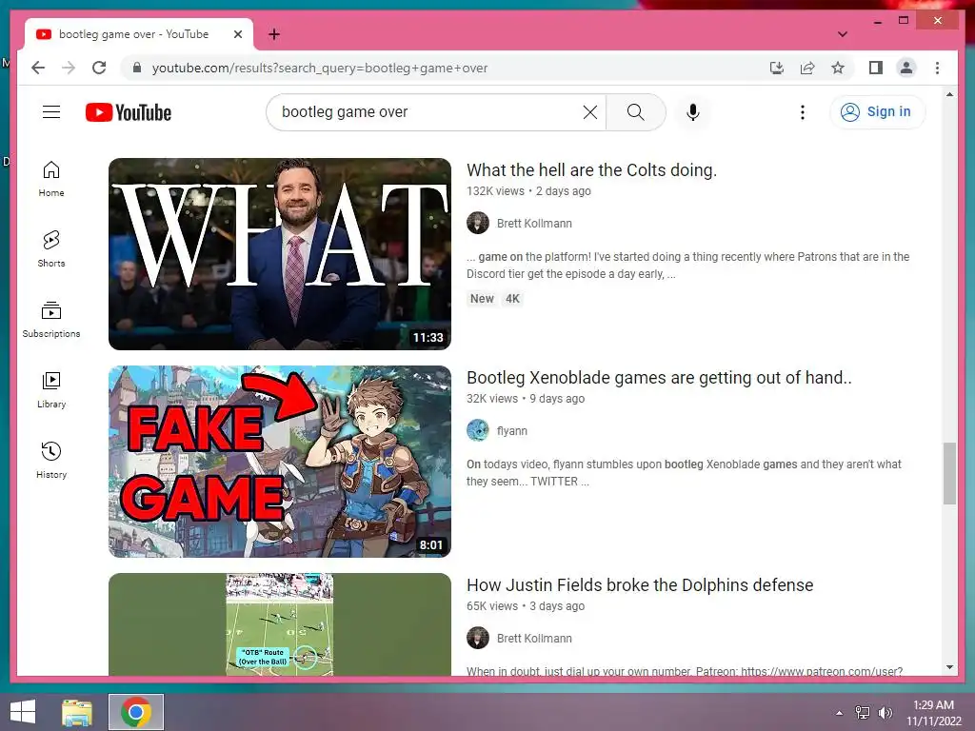This screenshot has height=731, width=975.
Task: Open Subscriptions in the sidebar
Action: [x=51, y=320]
